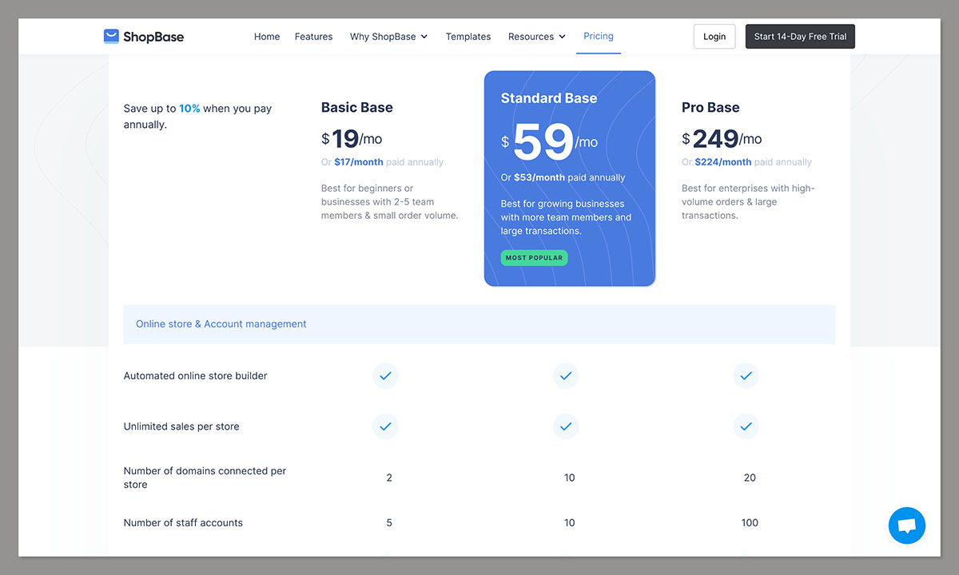
Task: Click the Standard Base plan card
Action: tap(569, 178)
